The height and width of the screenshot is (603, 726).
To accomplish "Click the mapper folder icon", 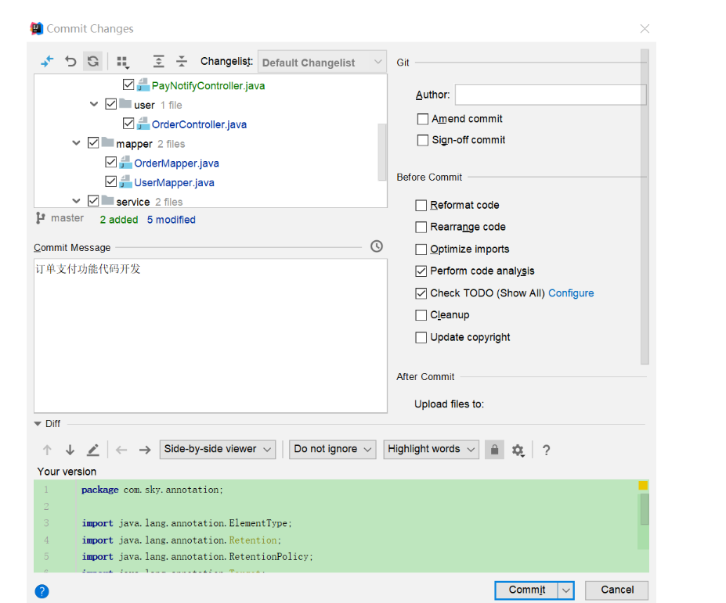I will pos(107,142).
